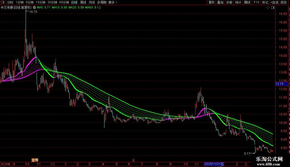Screen dimensions: 290x167
Task: Toggle the 叠加 overlay option
Action: pyautogui.click(x=220, y=2)
